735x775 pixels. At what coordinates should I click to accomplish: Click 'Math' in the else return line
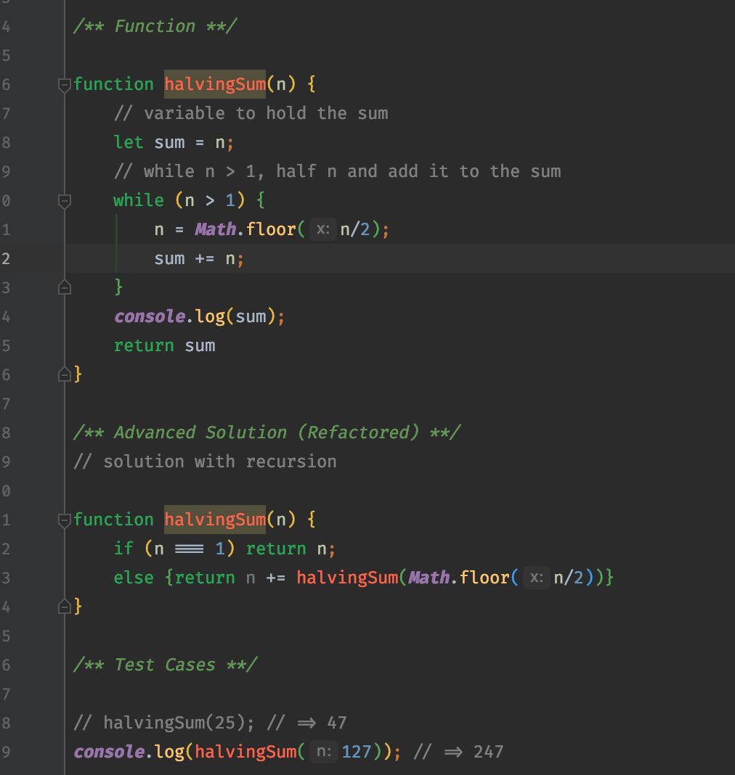(x=429, y=578)
